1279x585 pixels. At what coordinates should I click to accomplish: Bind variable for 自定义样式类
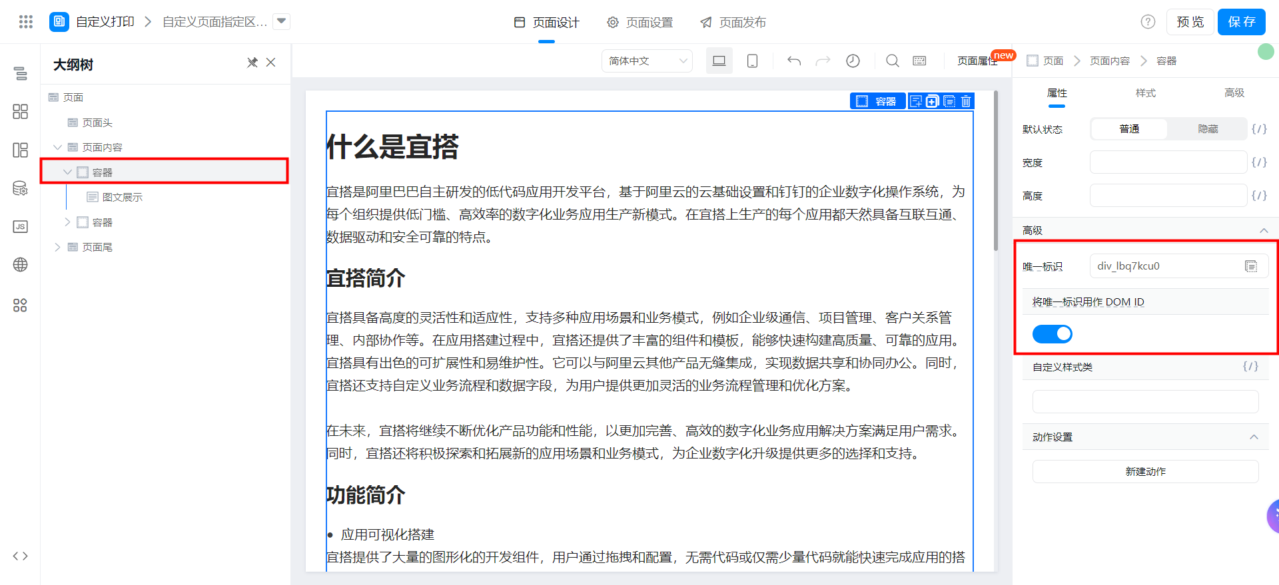point(1251,367)
